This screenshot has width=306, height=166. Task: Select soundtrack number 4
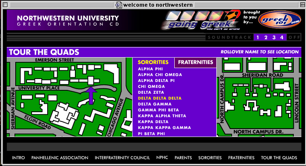coord(282,37)
